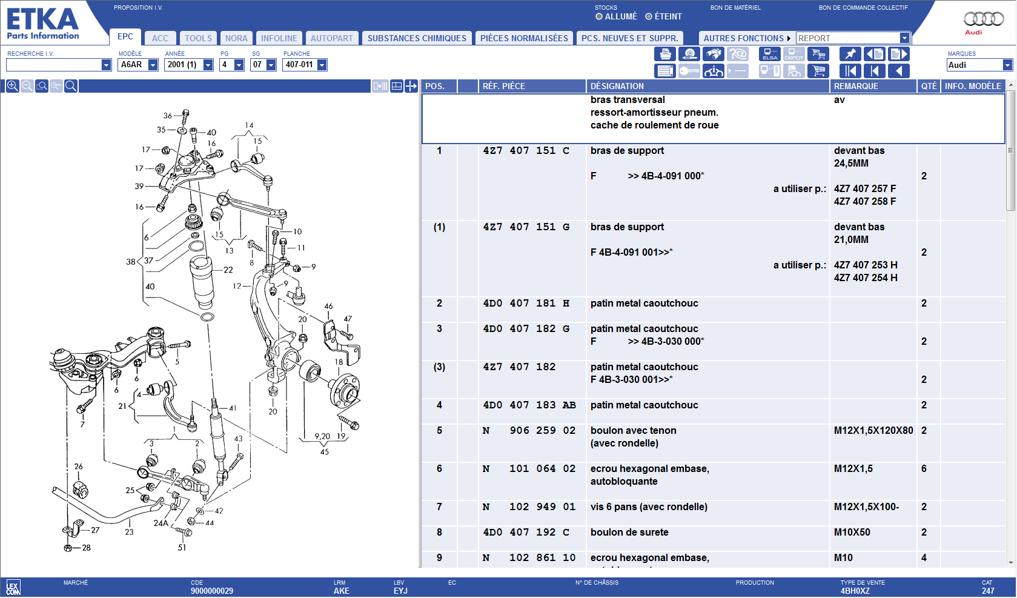Toggle the split layout view icon
The height and width of the screenshot is (598, 1017).
point(397,86)
